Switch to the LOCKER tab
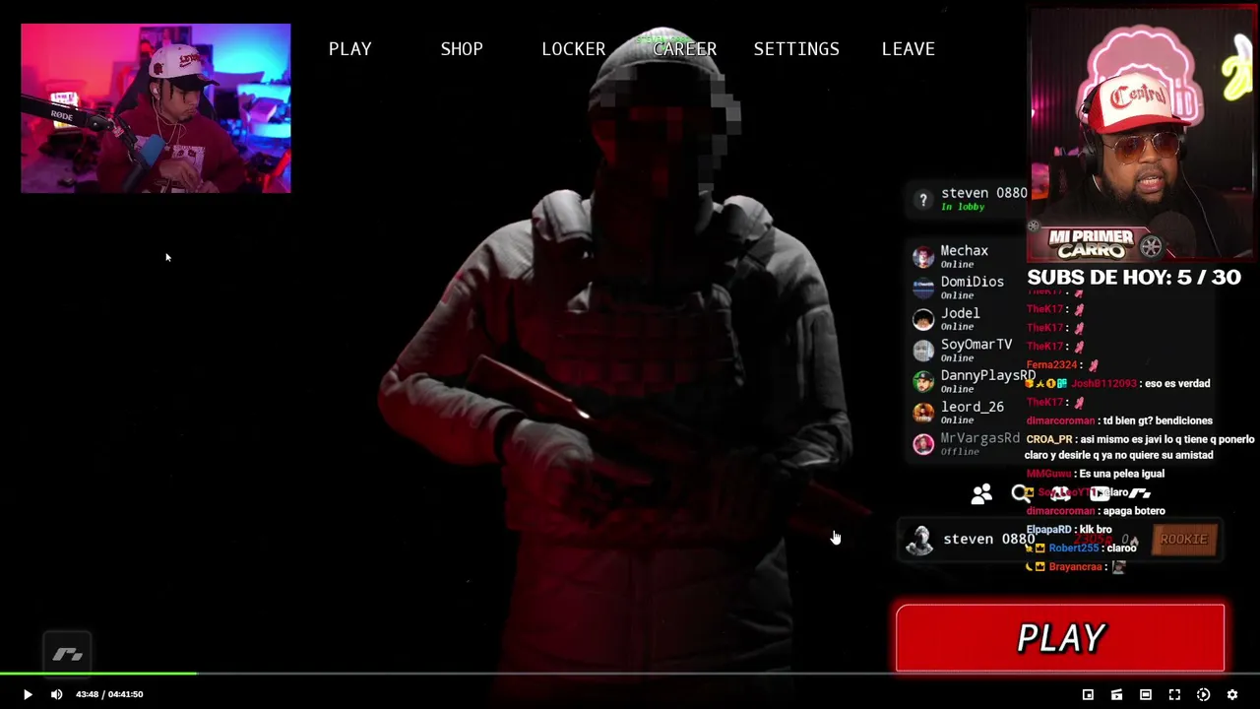This screenshot has height=709, width=1260. click(x=573, y=49)
